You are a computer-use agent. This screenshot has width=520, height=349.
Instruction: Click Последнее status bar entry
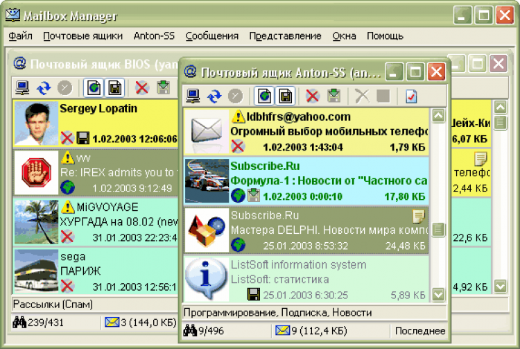(420, 330)
